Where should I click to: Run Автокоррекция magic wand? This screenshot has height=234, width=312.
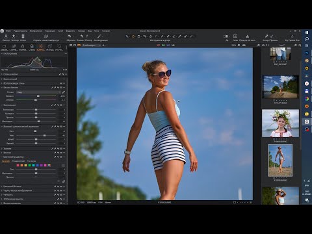[x=99, y=36]
